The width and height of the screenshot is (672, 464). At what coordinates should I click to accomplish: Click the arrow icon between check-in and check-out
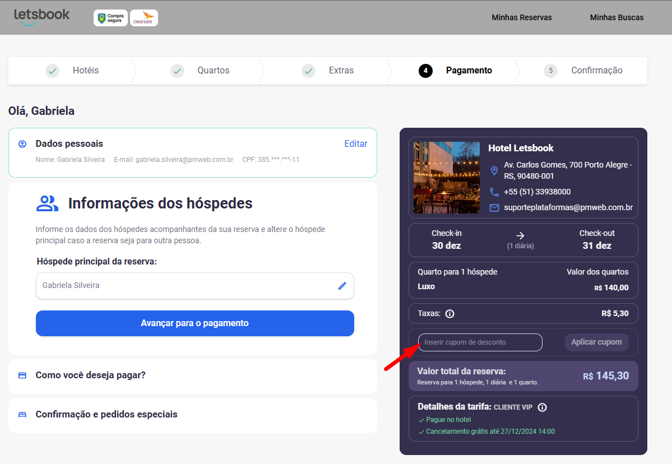pyautogui.click(x=520, y=235)
